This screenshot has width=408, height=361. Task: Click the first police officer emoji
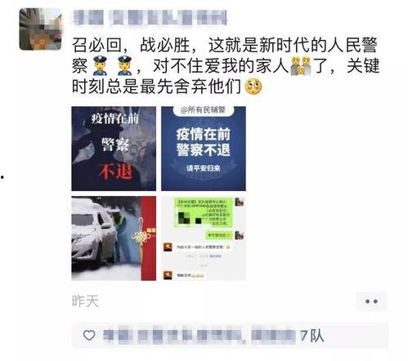coord(100,65)
